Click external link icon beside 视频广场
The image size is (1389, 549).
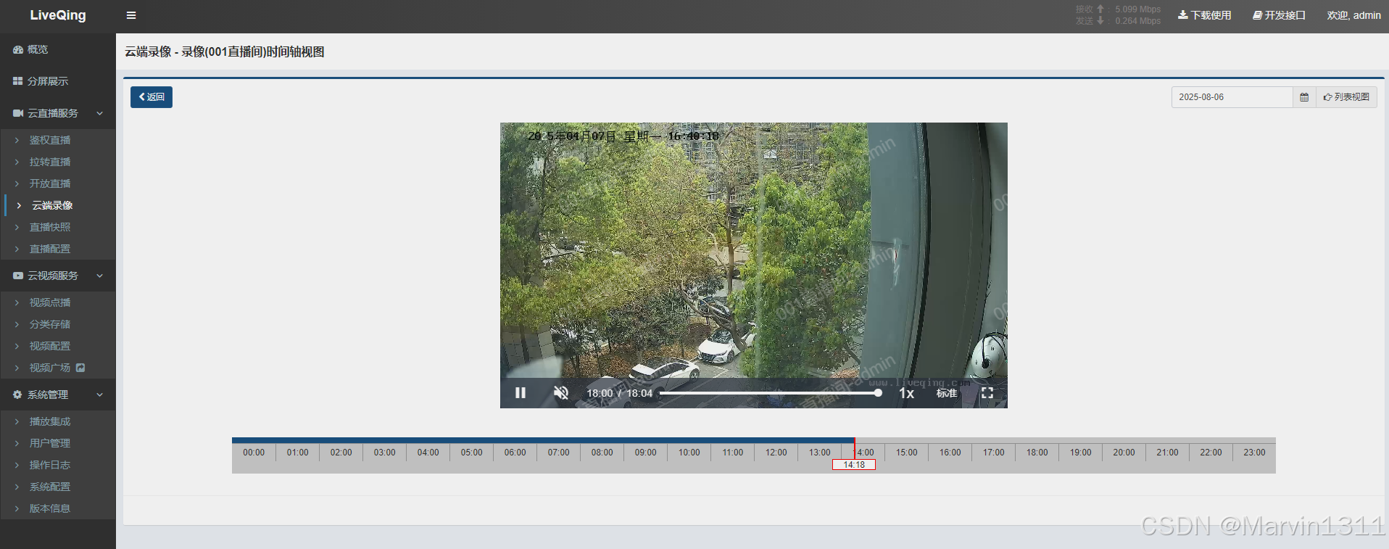80,368
